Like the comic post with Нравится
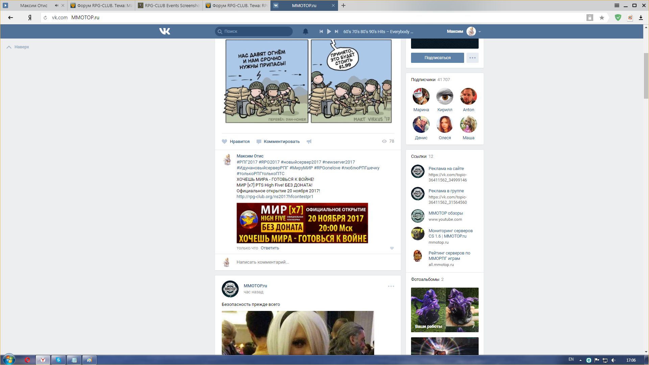 (236, 142)
